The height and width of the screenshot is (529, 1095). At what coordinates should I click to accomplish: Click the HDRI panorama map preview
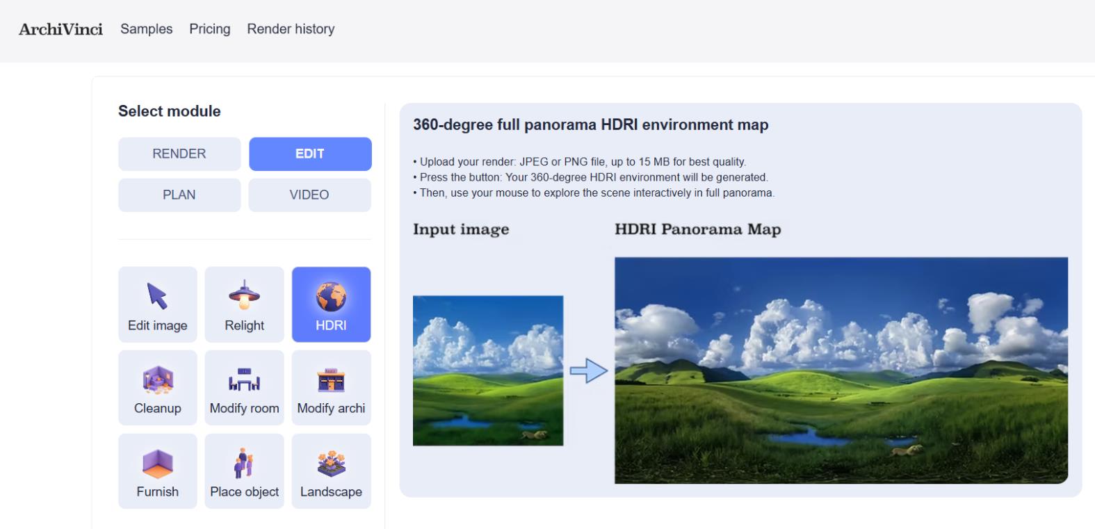[841, 371]
